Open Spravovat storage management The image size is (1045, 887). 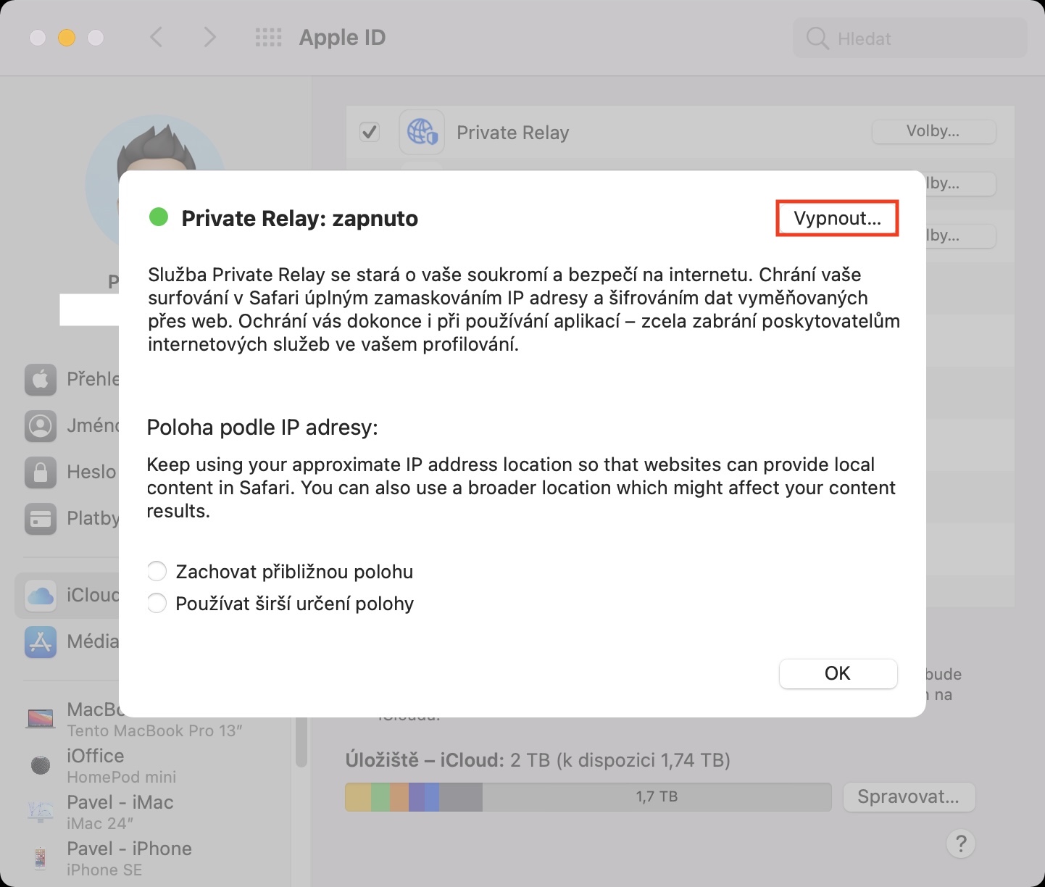[909, 797]
